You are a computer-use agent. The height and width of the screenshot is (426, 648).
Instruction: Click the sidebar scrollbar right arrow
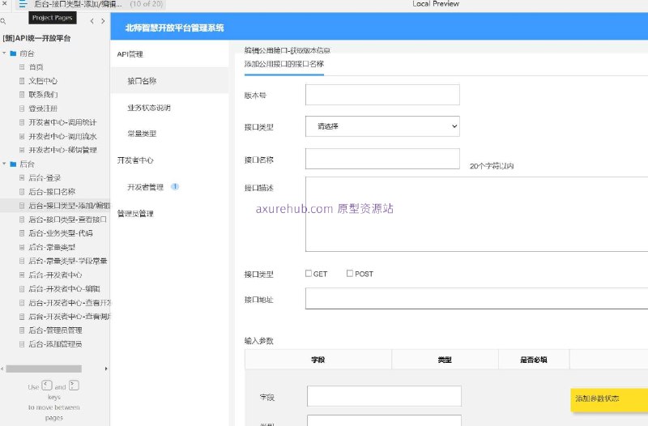[106, 368]
